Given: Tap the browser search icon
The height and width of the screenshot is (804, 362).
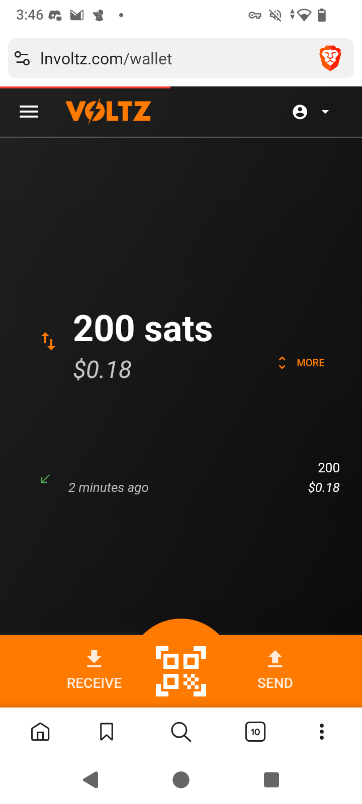Looking at the screenshot, I should (181, 732).
